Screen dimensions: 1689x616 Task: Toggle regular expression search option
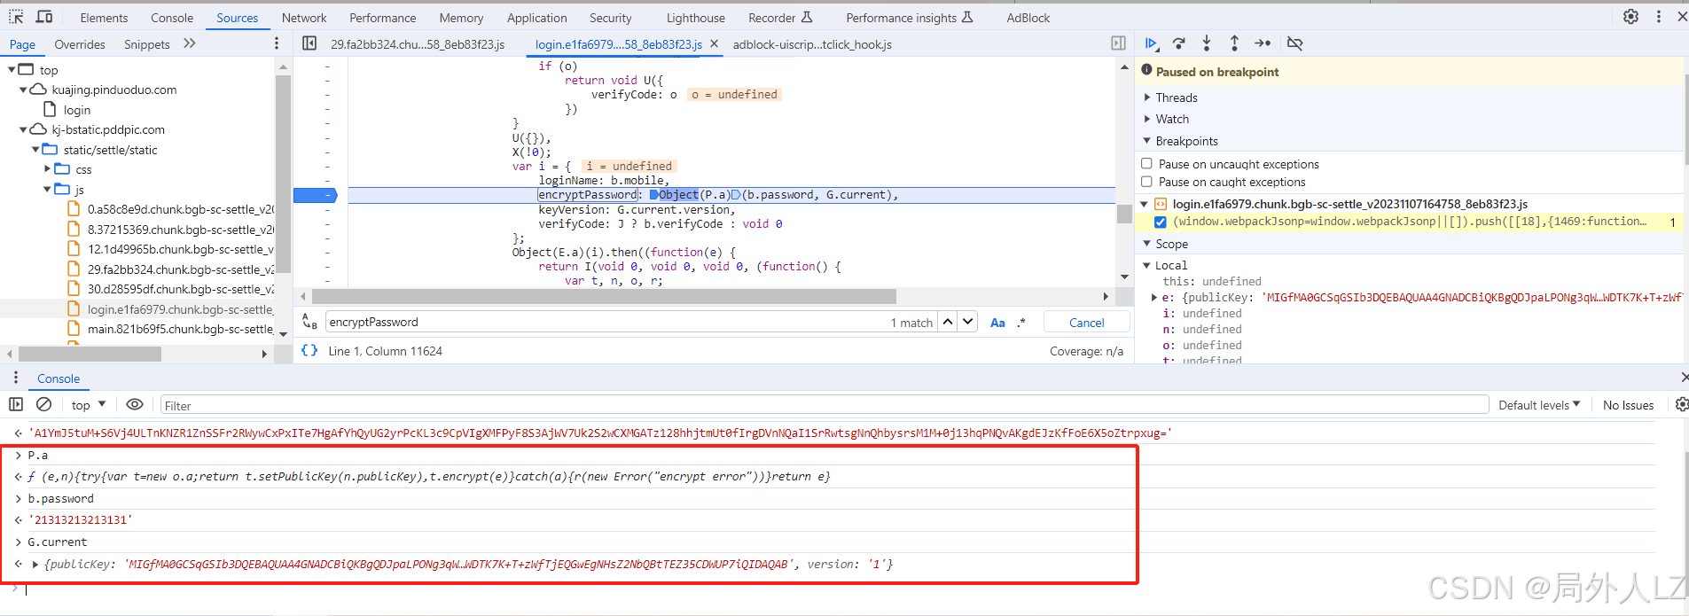pyautogui.click(x=1021, y=323)
